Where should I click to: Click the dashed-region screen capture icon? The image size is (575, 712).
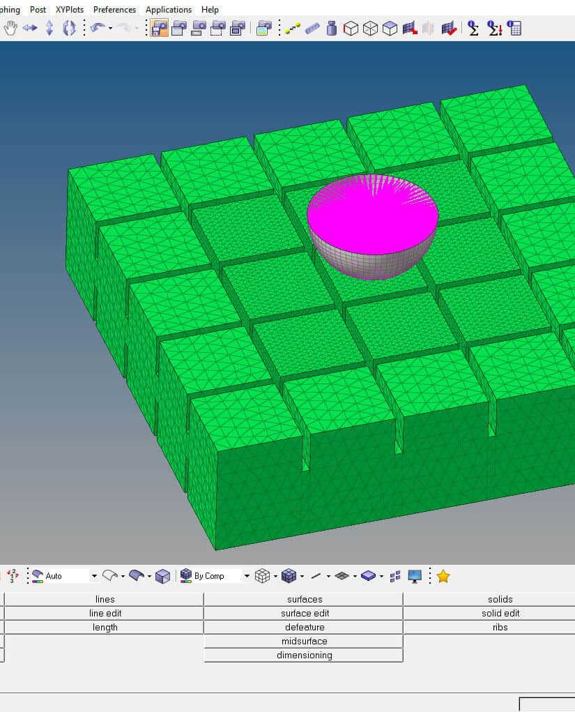click(x=218, y=28)
